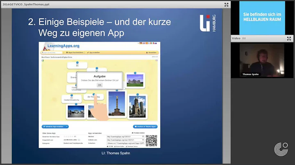Click the Apps durchsuchen search field

(x=52, y=53)
